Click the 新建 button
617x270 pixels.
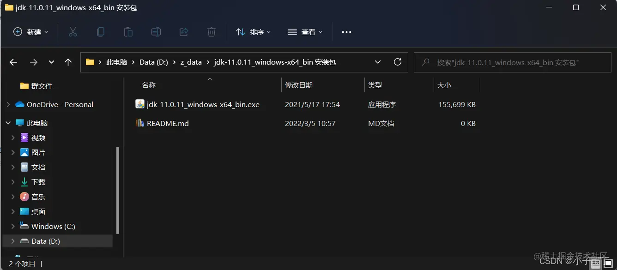click(28, 31)
